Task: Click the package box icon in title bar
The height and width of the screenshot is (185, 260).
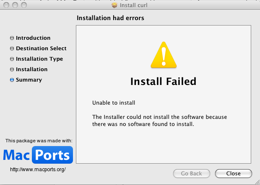Action: (114, 5)
